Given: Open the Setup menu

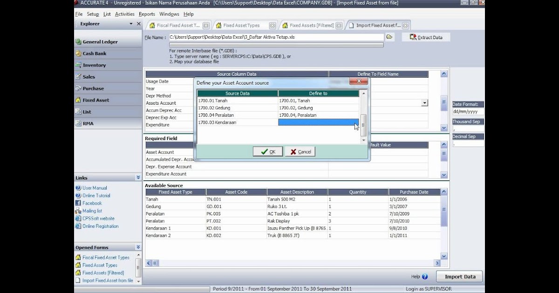Looking at the screenshot, I should click(93, 14).
